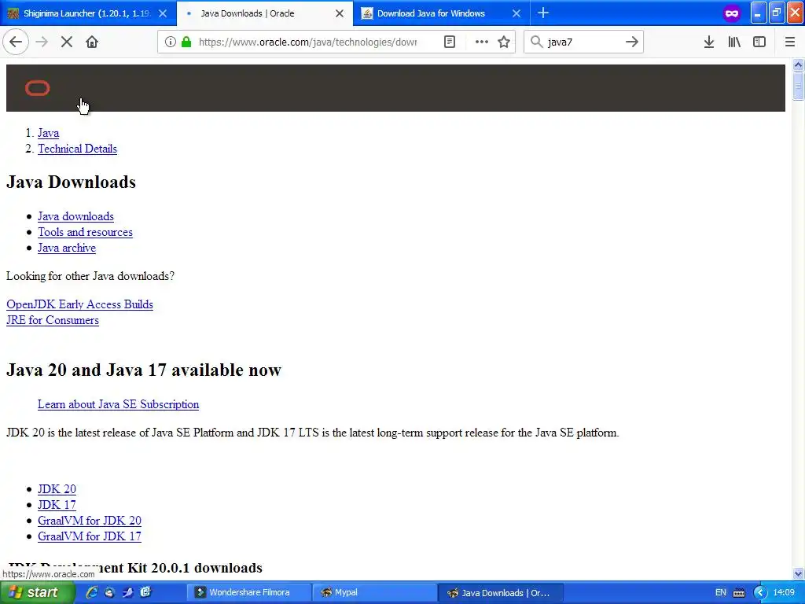Viewport: 805px width, 604px height.
Task: Click the search magnifier icon
Action: [x=536, y=42]
